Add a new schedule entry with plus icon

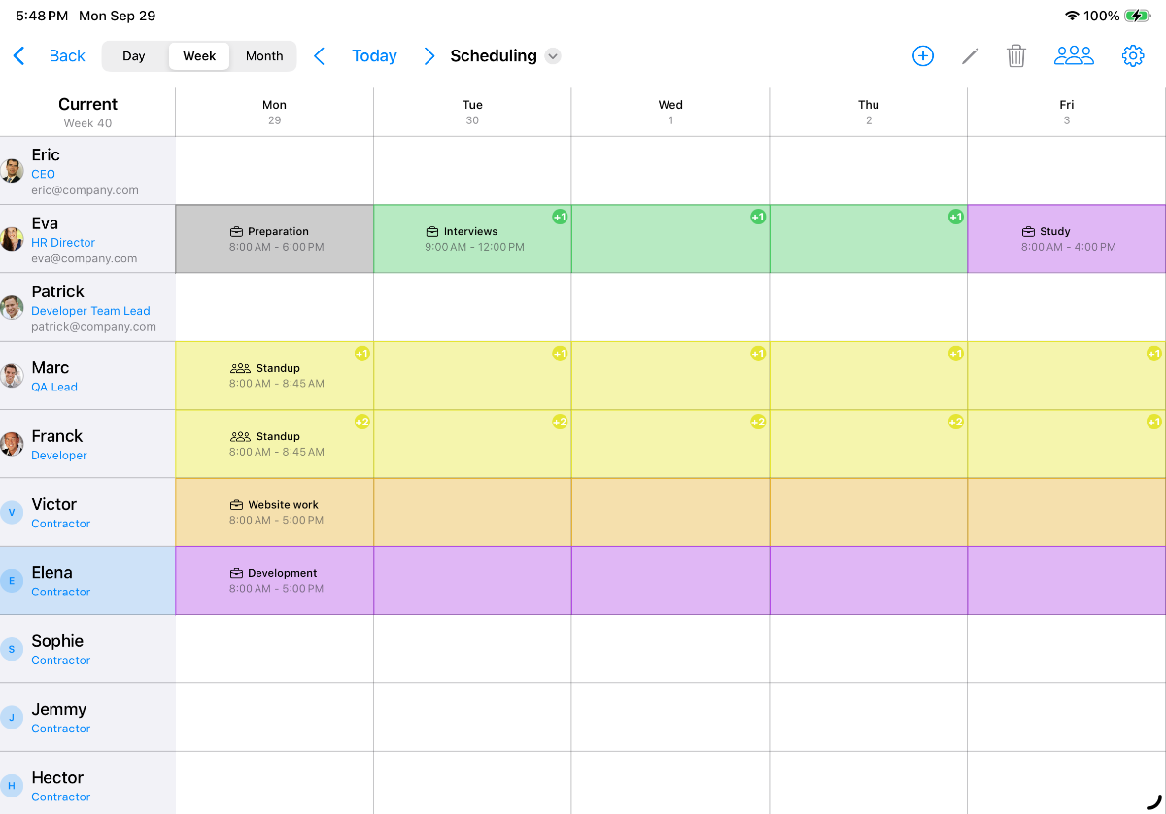point(922,56)
